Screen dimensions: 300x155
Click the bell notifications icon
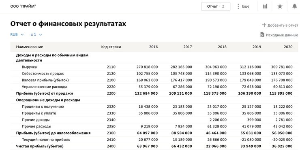tap(295, 6)
